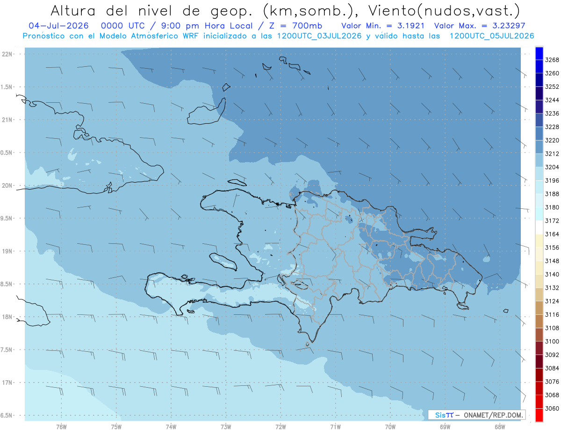Click the colorbar label '3236'
This screenshot has height=433, width=561.
(552, 114)
